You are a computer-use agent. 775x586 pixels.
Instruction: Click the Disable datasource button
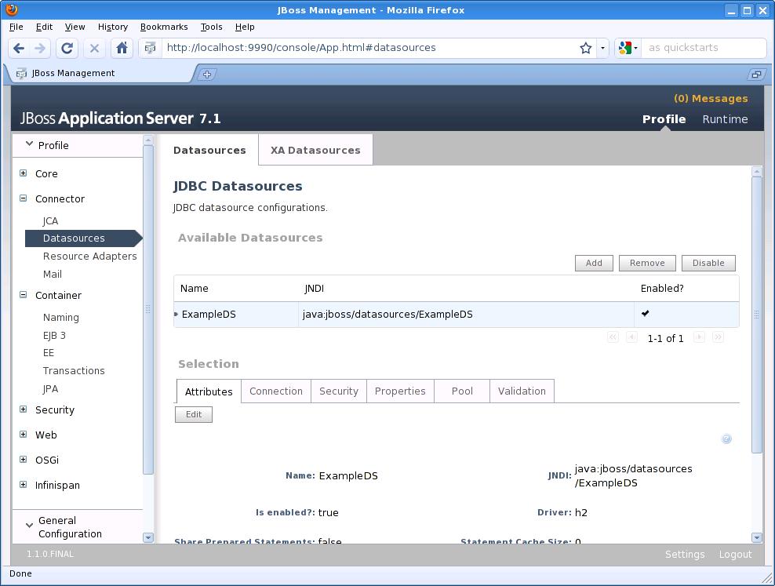point(708,263)
